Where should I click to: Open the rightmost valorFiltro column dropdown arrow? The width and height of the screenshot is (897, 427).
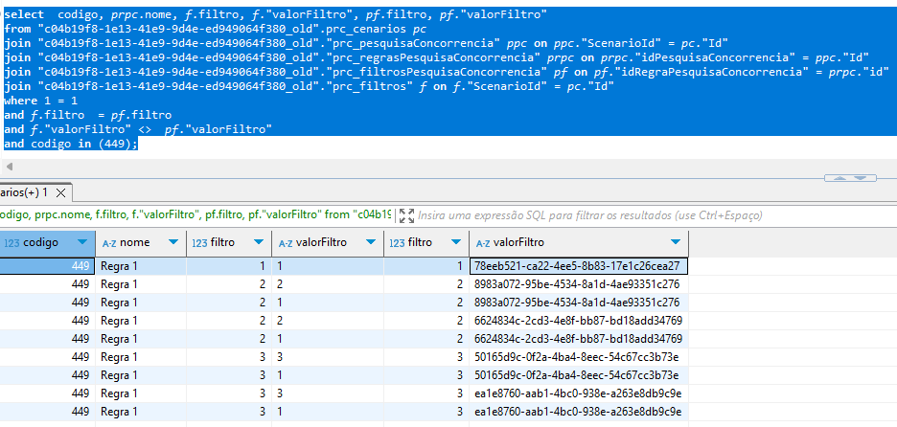676,243
